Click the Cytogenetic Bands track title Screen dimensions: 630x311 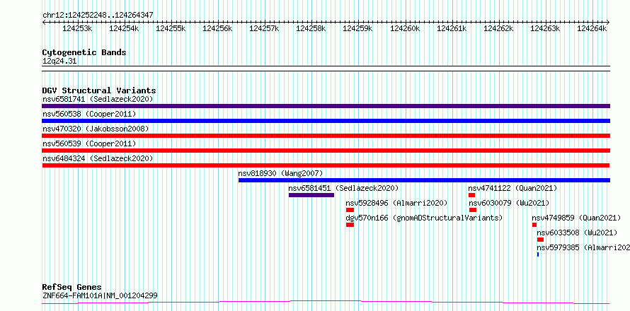click(x=84, y=52)
